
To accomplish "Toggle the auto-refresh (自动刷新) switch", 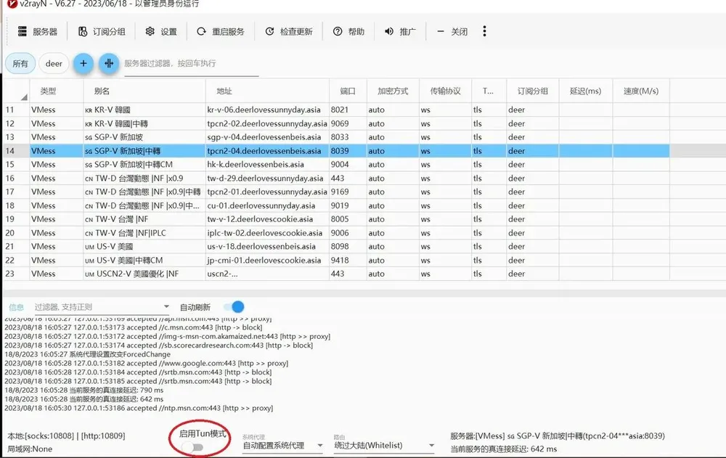I will pos(234,307).
